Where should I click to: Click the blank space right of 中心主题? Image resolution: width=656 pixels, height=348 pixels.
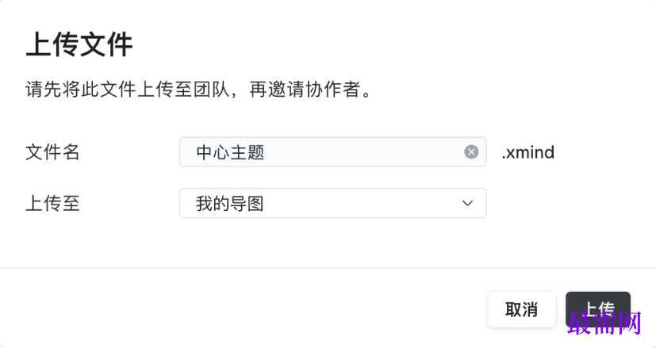pos(365,152)
